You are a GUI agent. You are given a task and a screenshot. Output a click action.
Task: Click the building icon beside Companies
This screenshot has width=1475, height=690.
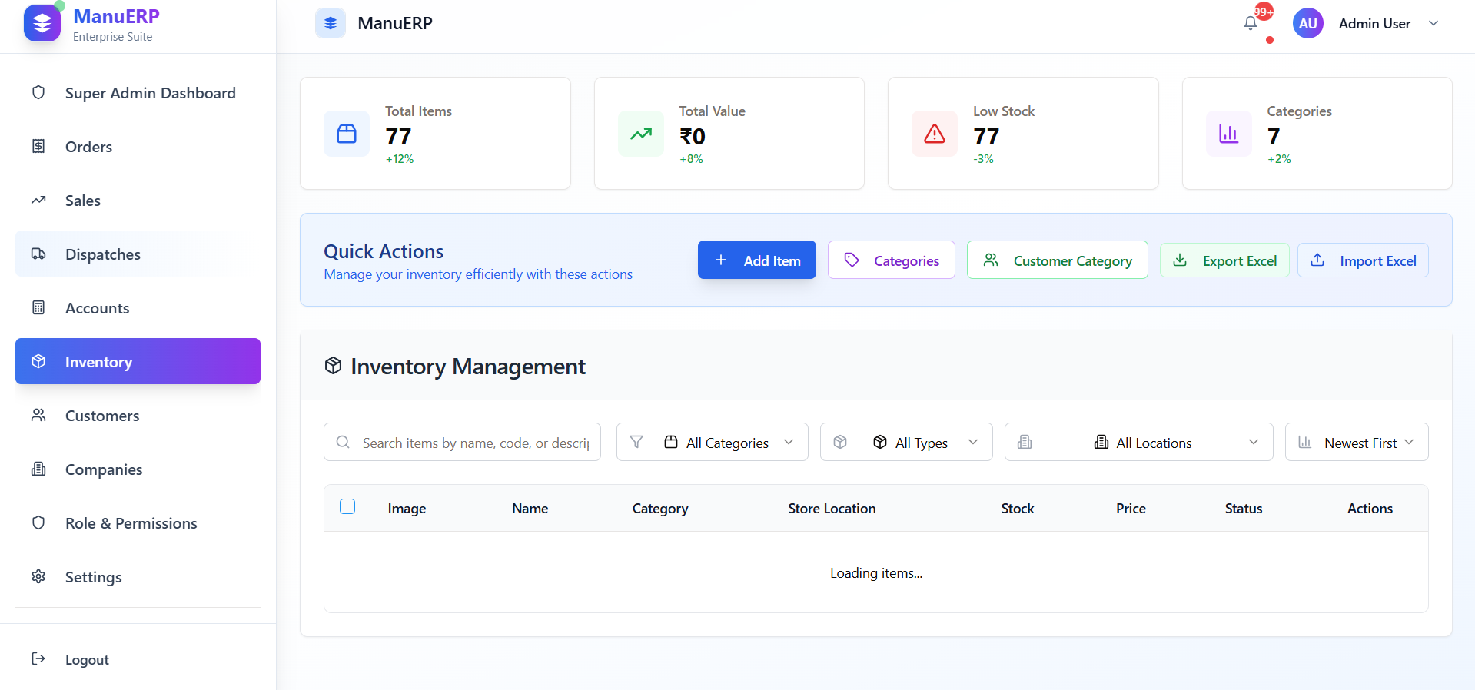(38, 469)
